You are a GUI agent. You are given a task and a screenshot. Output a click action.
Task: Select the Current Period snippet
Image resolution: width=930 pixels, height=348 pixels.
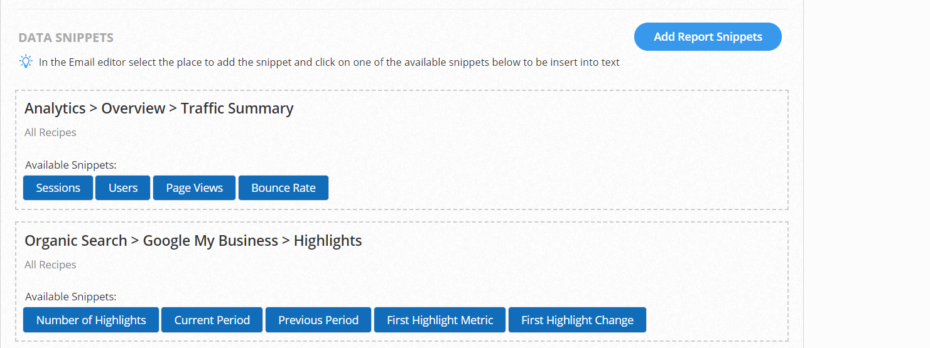[x=212, y=320]
